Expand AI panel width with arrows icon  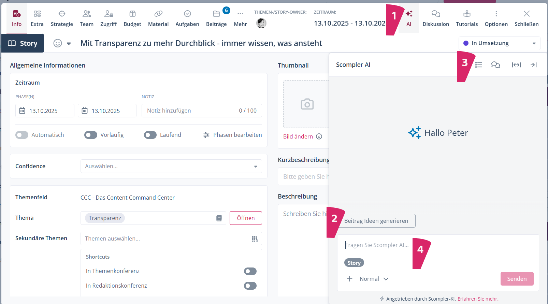click(x=516, y=65)
